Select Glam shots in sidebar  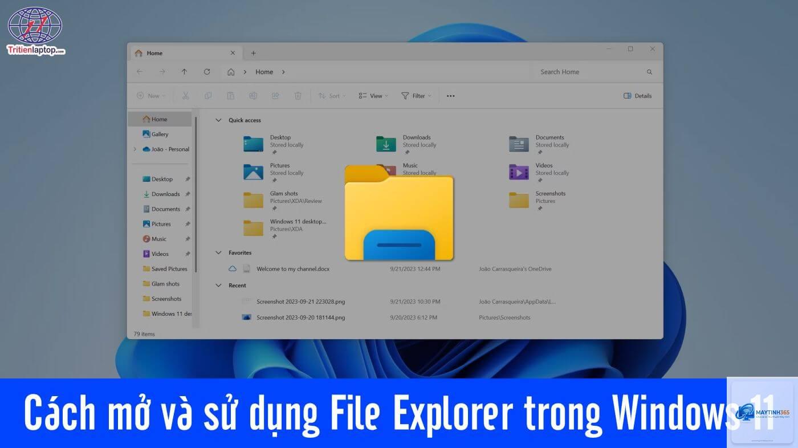tap(161, 284)
